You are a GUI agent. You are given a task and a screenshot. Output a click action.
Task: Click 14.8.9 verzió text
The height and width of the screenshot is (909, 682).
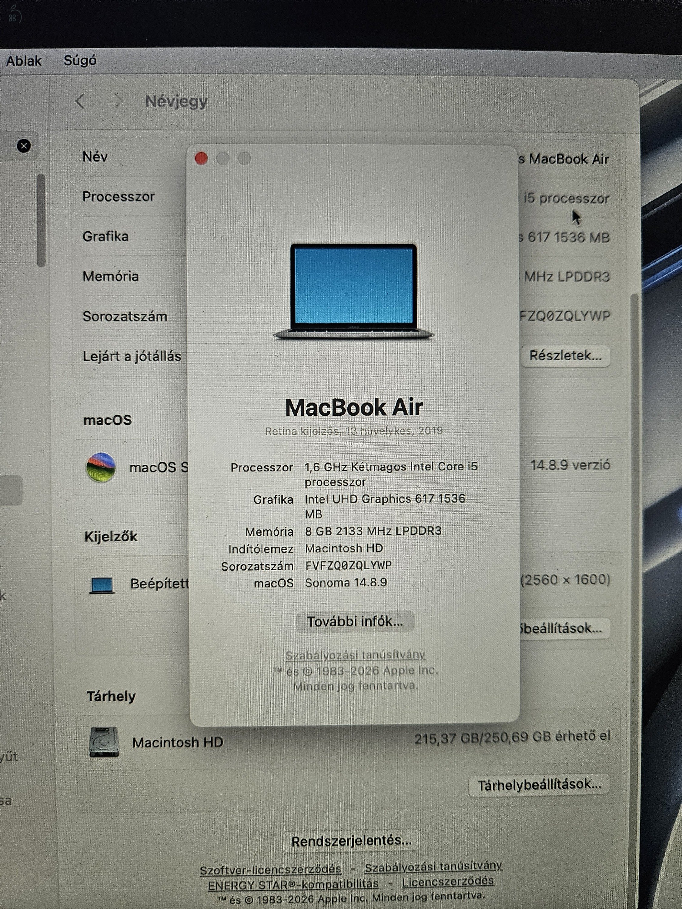570,465
